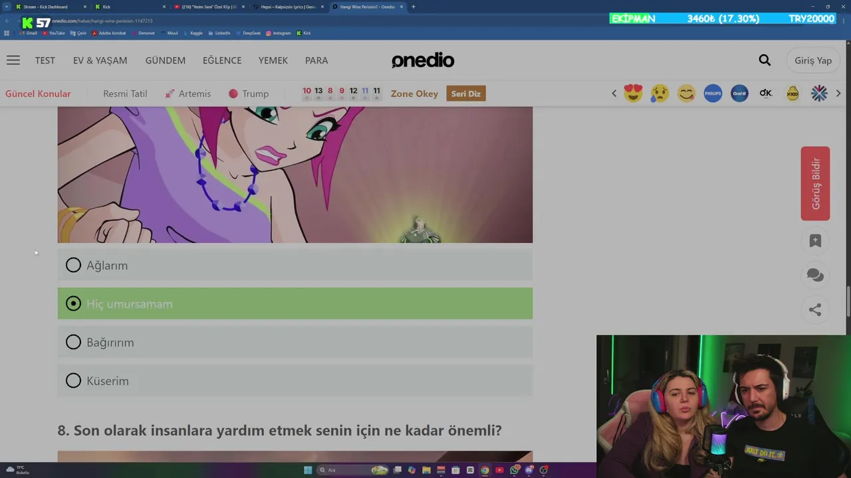
Task: Save article with bookmark icon
Action: [815, 241]
